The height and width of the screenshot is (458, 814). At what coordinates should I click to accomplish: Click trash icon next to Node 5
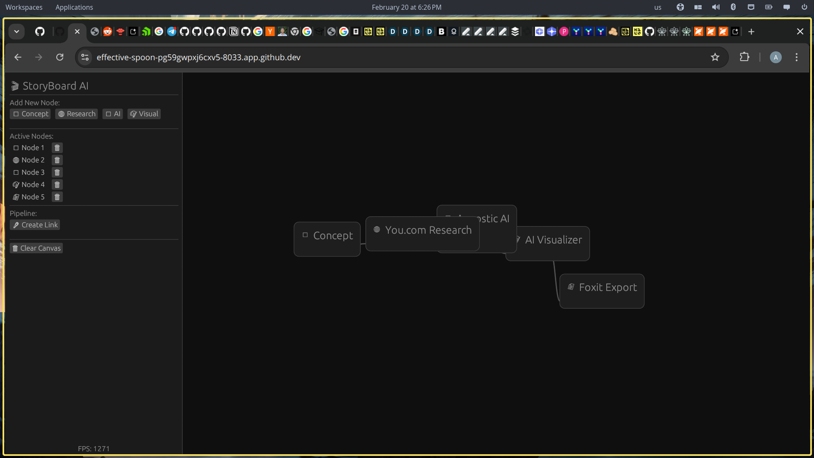57,197
